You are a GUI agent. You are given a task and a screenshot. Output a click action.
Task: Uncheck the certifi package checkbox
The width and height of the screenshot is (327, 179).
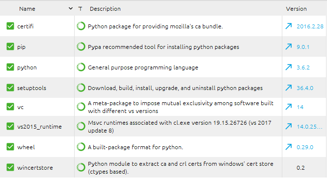point(10,26)
